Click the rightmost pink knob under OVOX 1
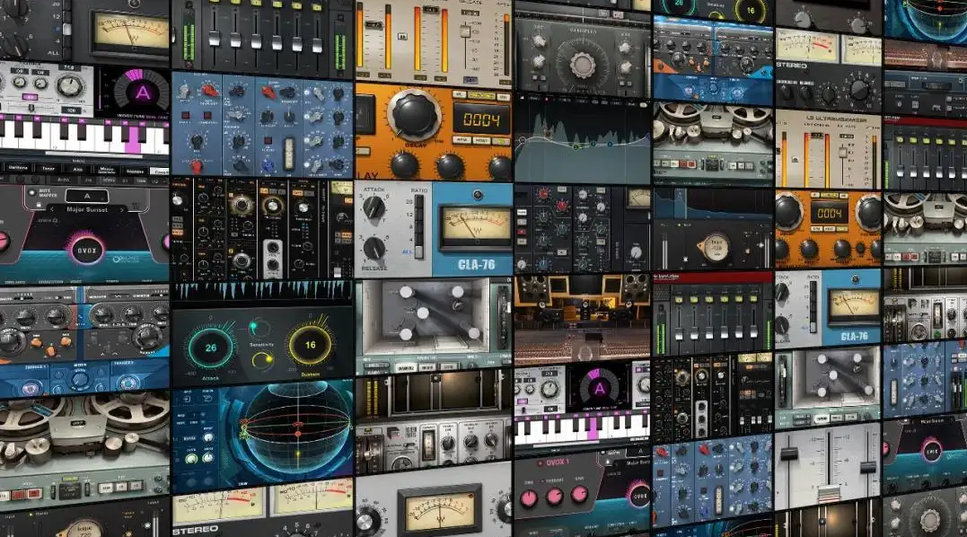967x537 pixels. point(579,494)
